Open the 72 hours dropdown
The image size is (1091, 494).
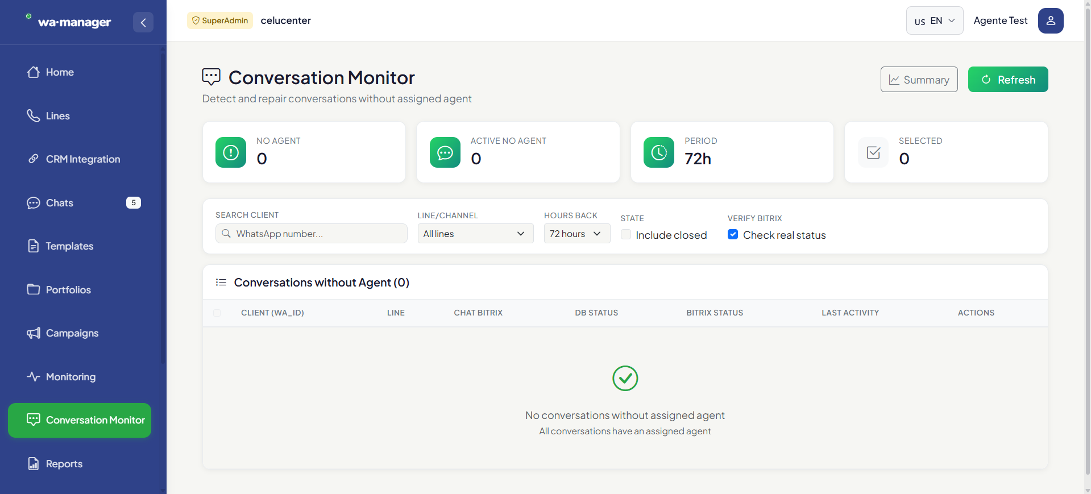pos(577,234)
